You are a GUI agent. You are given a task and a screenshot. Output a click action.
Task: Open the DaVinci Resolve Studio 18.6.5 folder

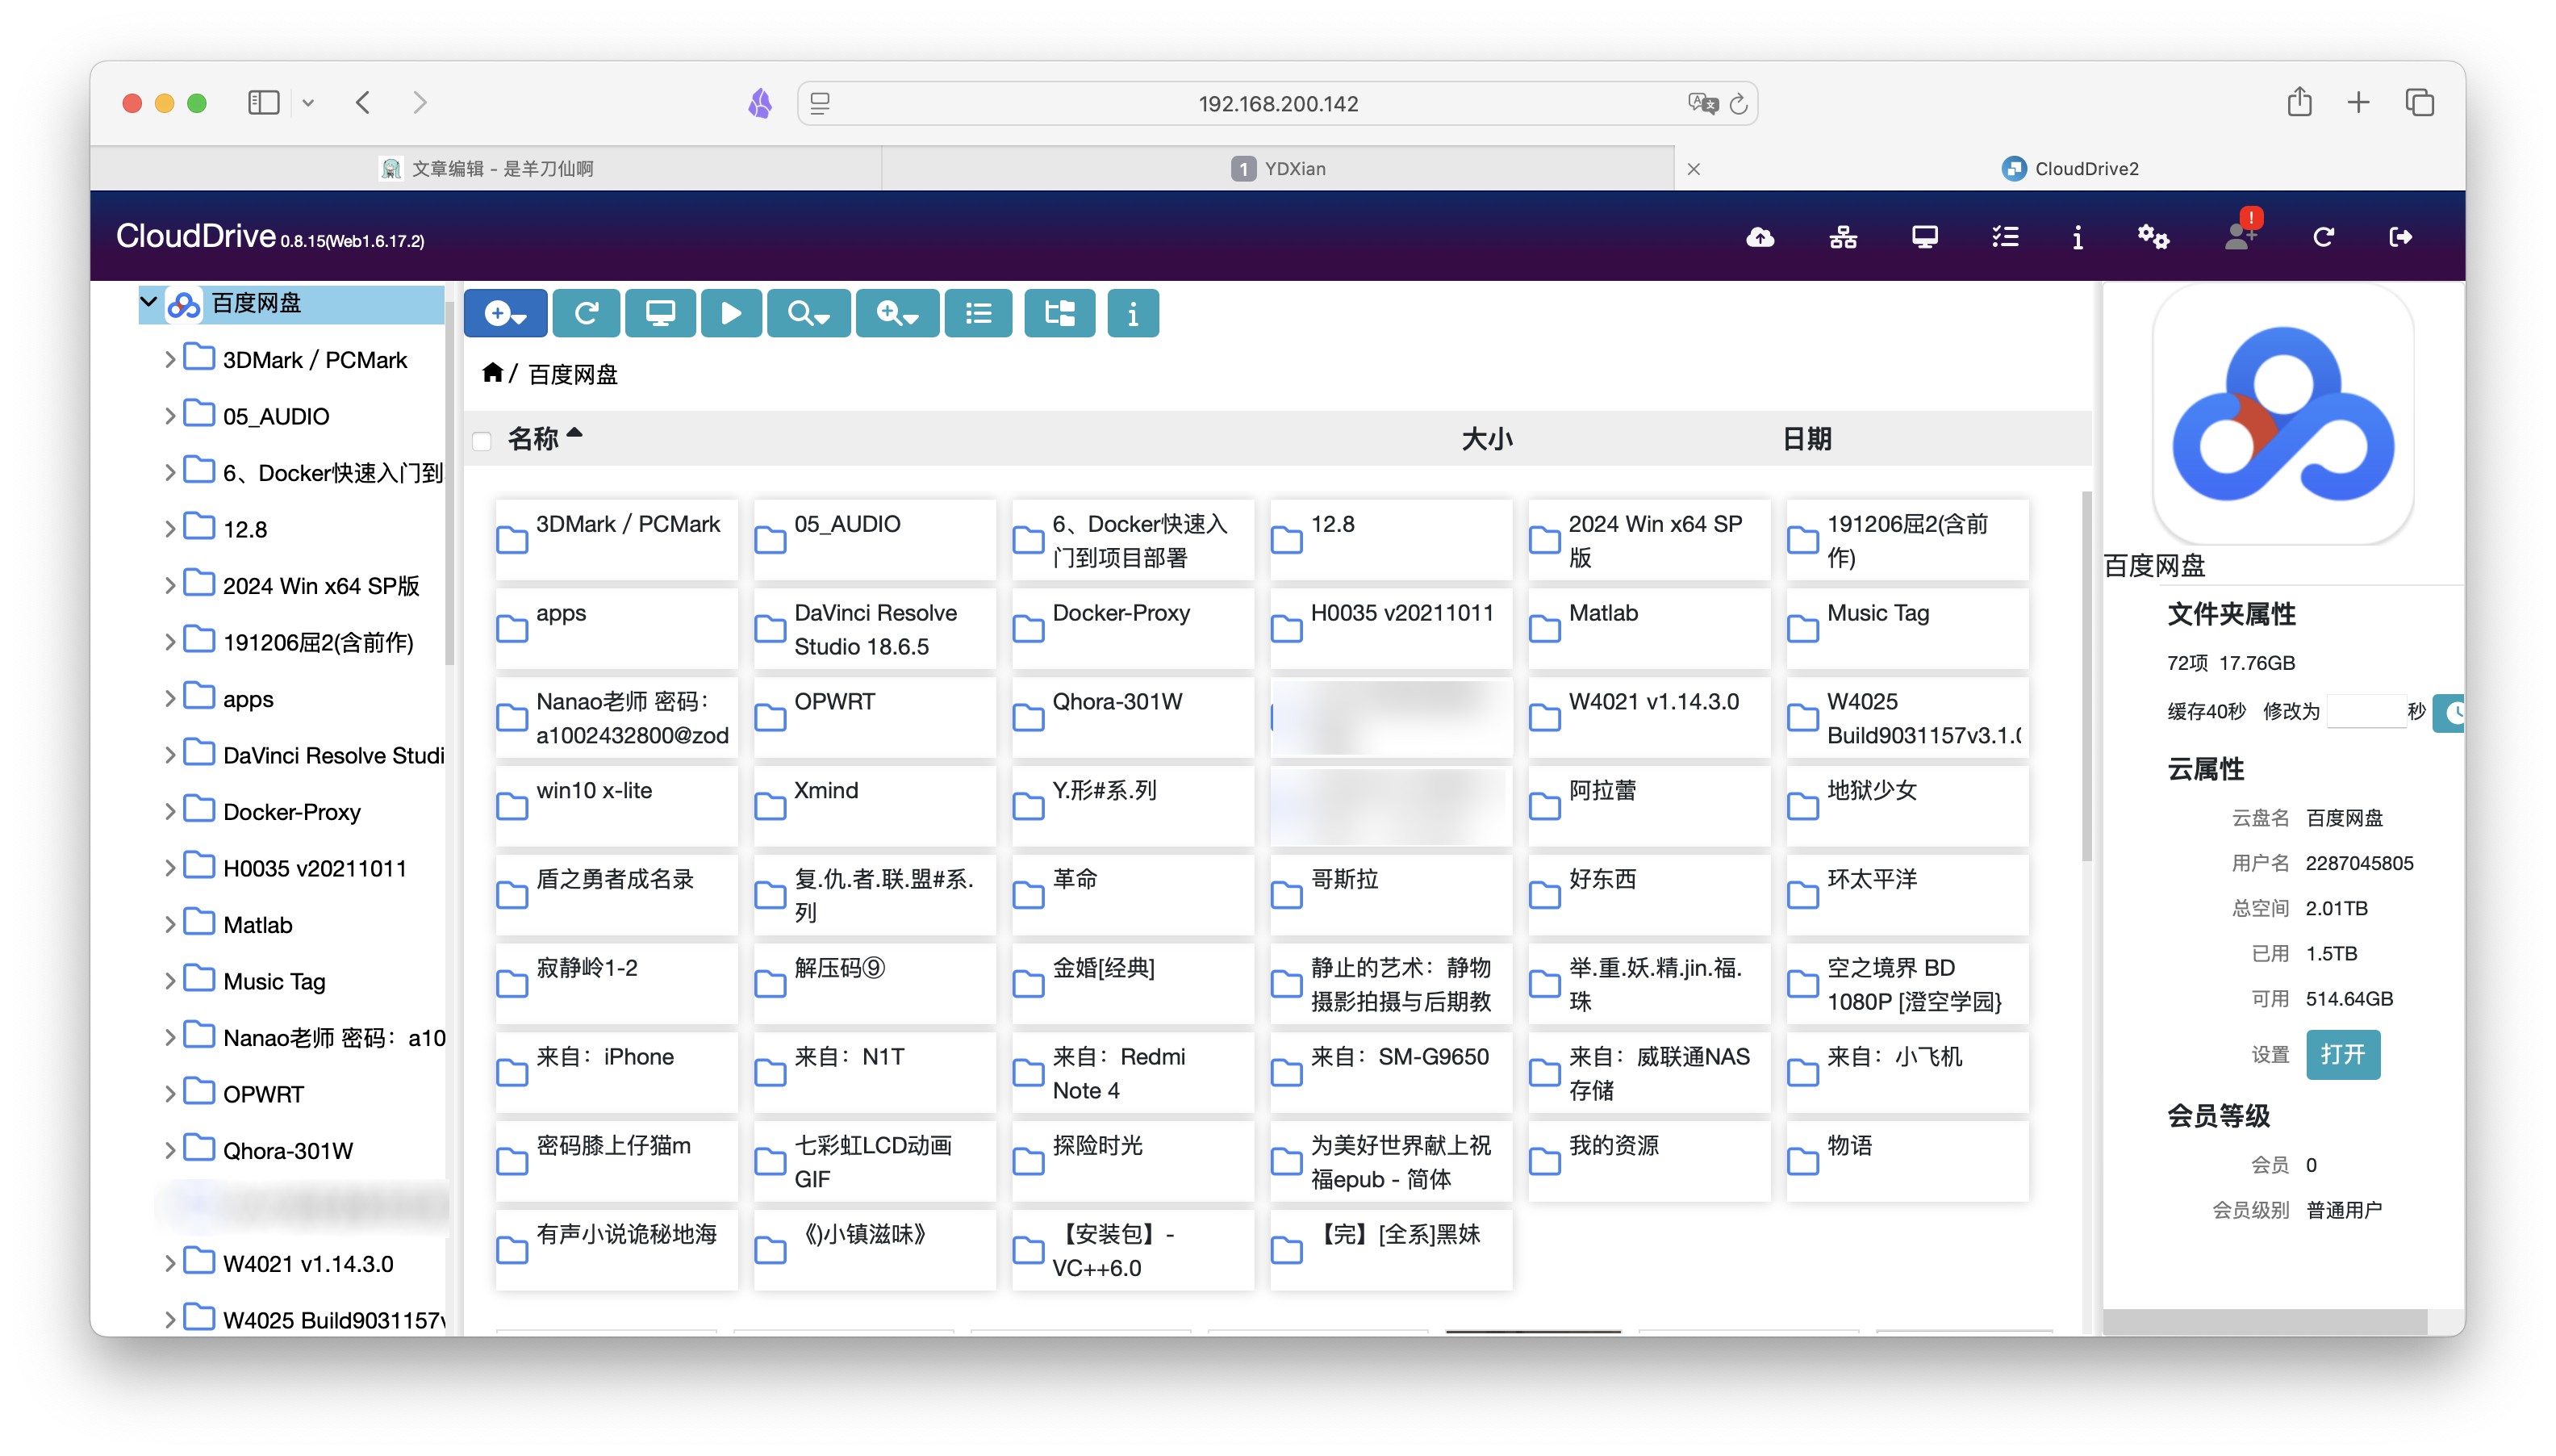[x=875, y=629]
